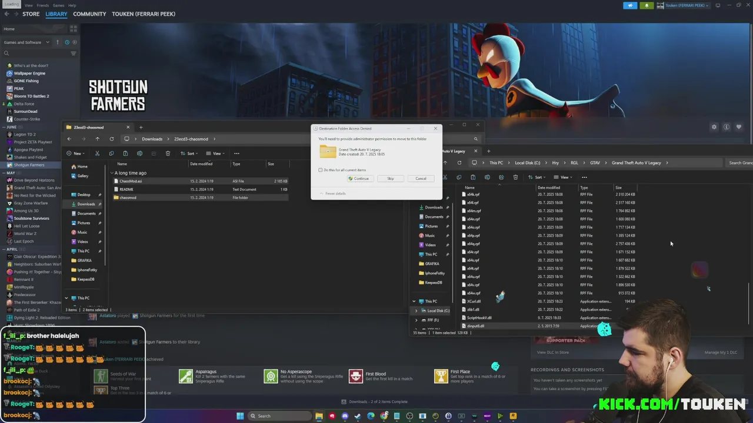Click Downloads in the chaosmod breadcrumb path
Image resolution: width=753 pixels, height=423 pixels.
[x=152, y=139]
